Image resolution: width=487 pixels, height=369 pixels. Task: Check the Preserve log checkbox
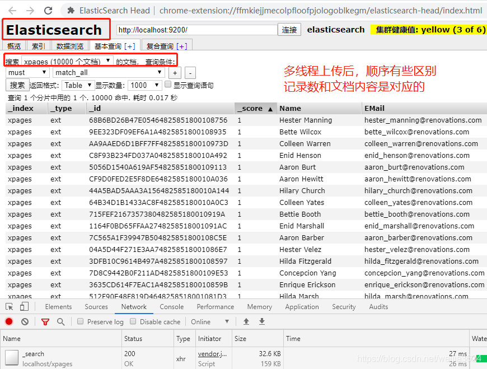coord(80,321)
